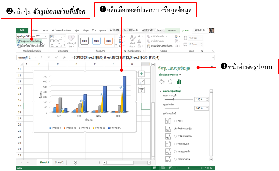Screen dimensions: 279x171
Task: Open the ACROBAT ribbon tab
Action: click(148, 30)
